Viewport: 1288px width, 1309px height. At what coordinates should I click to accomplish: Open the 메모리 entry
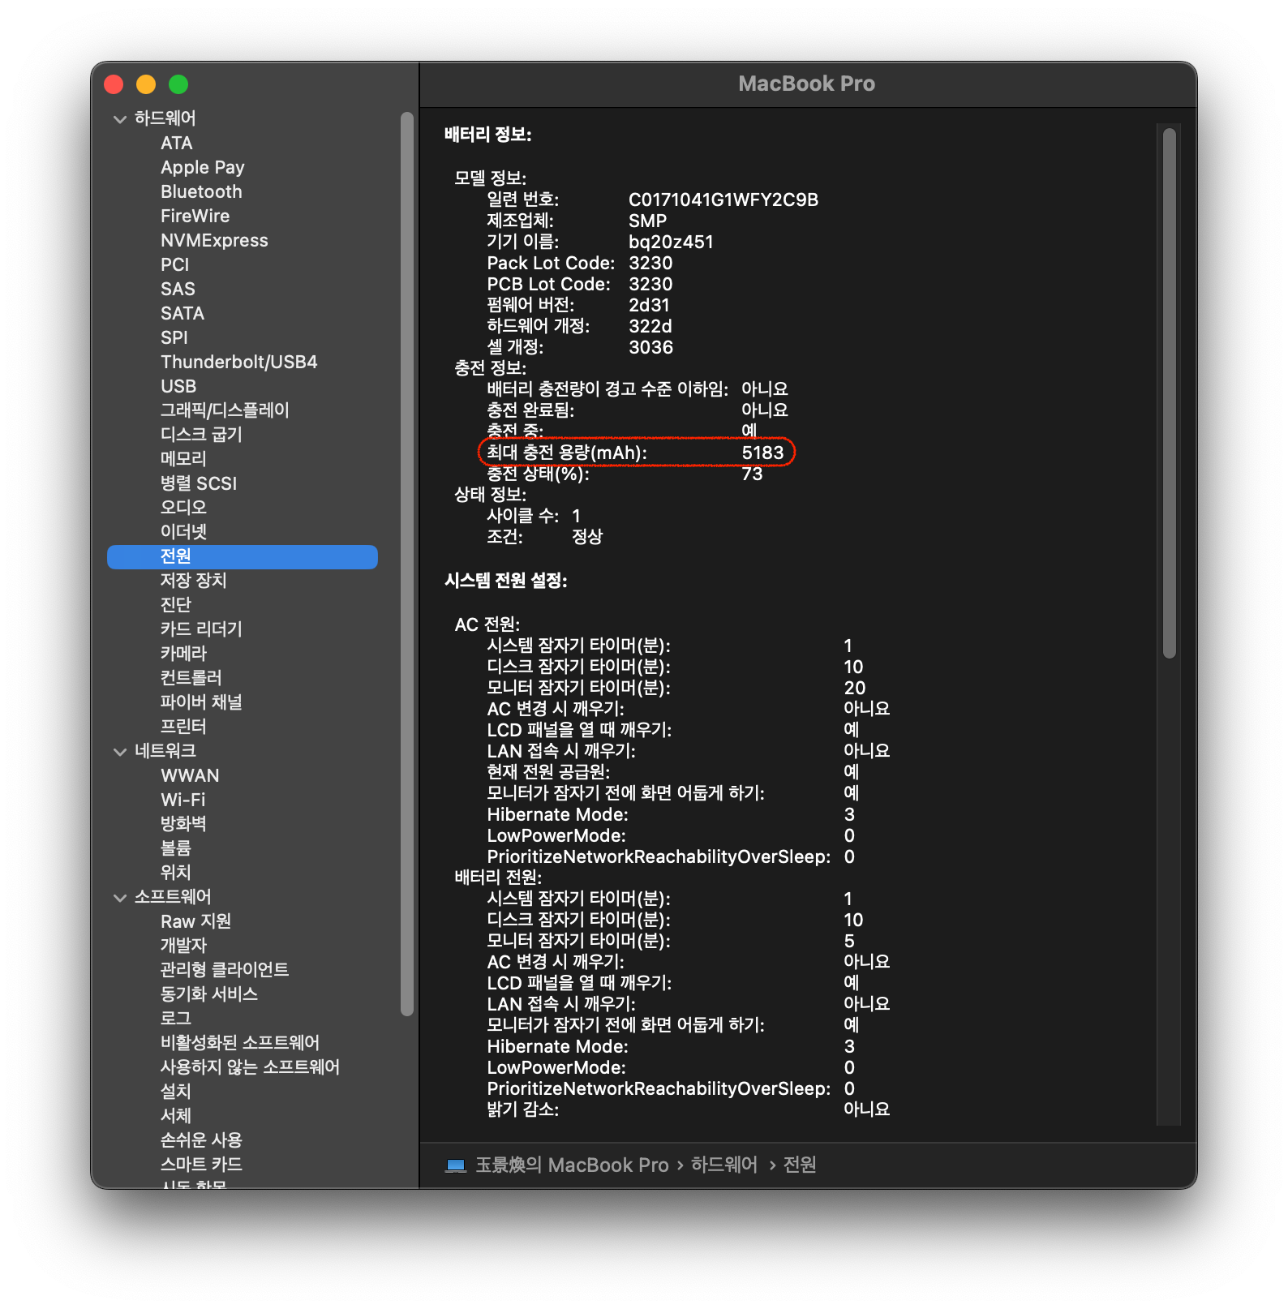tap(183, 459)
